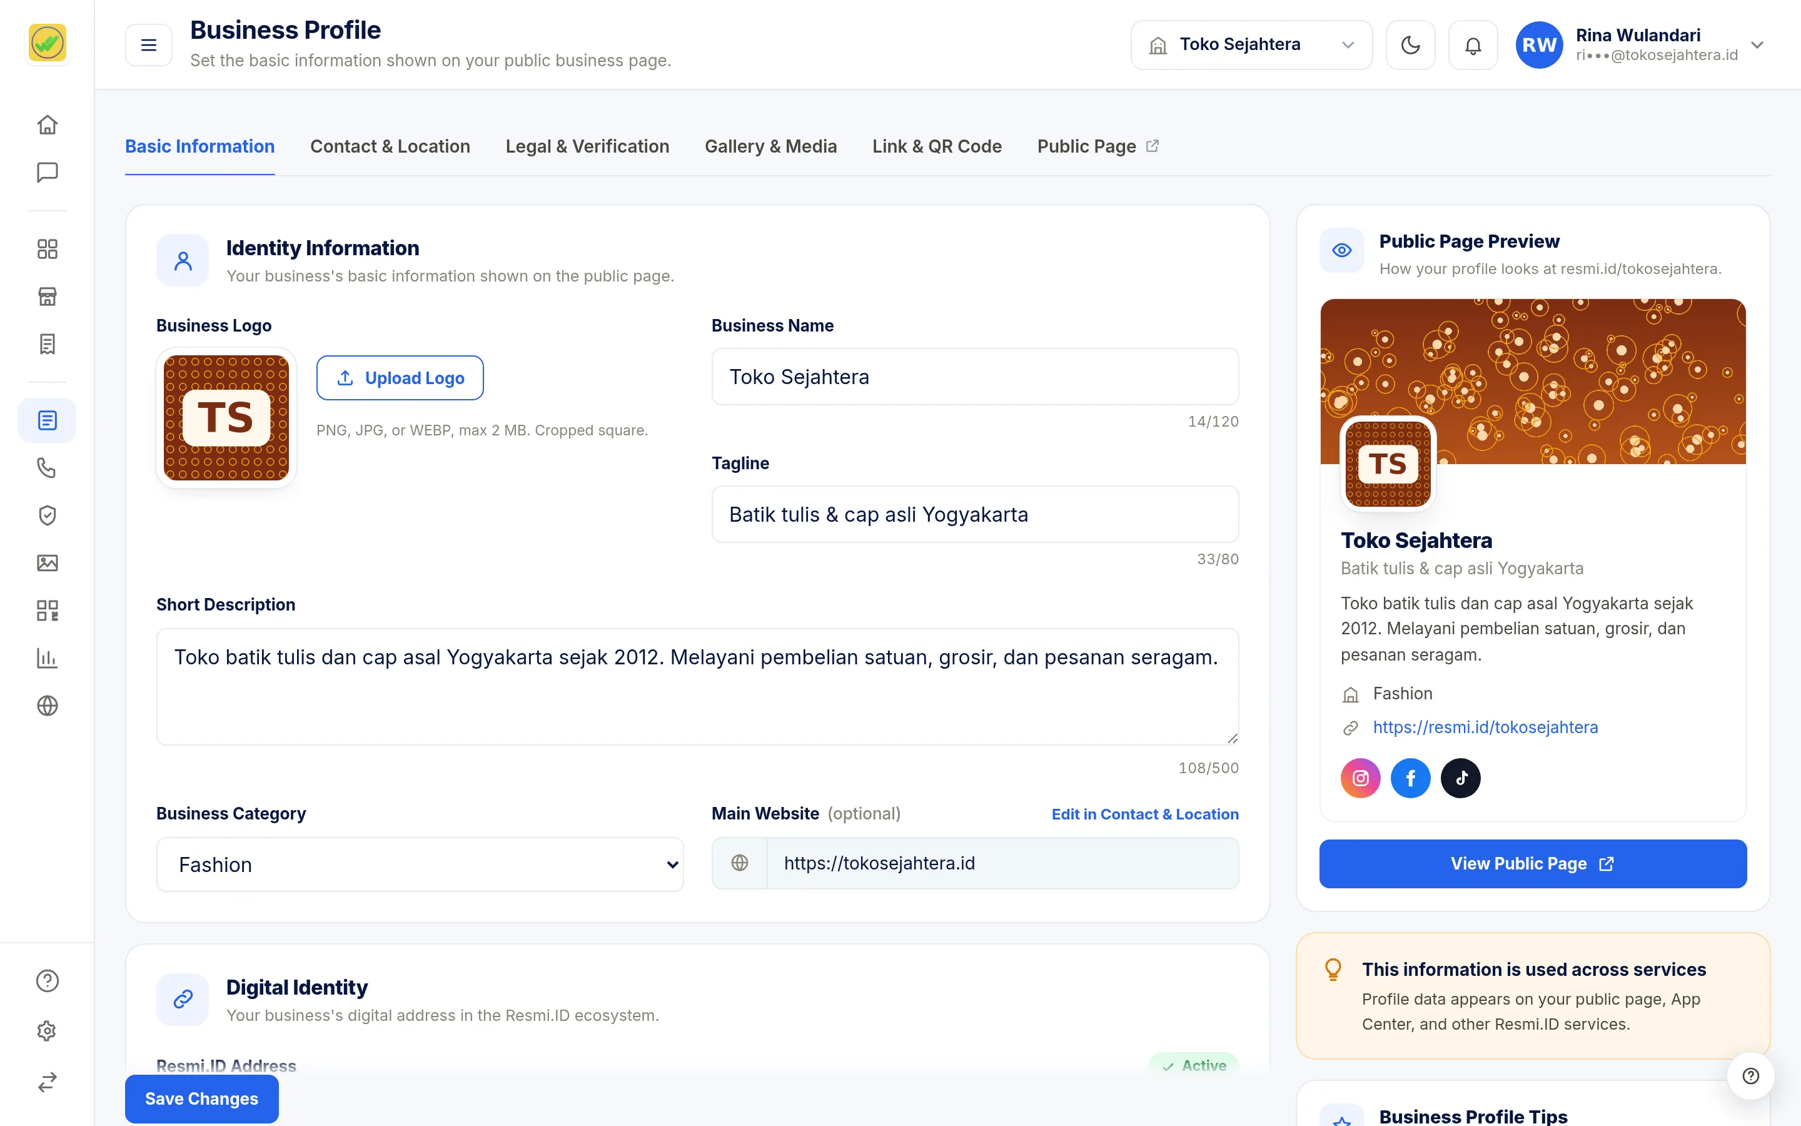1801x1126 pixels.
Task: Click the Upload Logo button
Action: tap(400, 378)
